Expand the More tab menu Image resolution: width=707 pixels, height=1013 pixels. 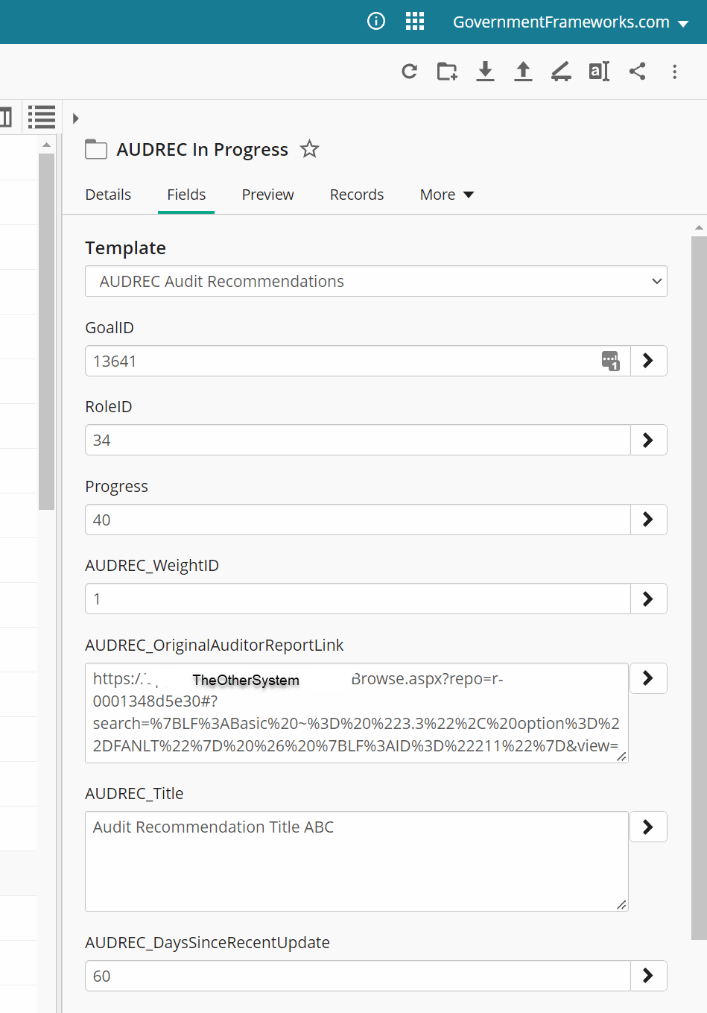coord(447,195)
